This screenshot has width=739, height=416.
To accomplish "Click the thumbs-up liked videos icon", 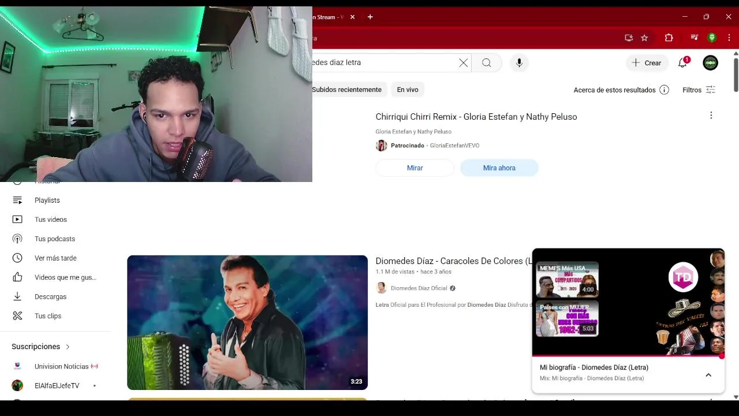I will 17,277.
